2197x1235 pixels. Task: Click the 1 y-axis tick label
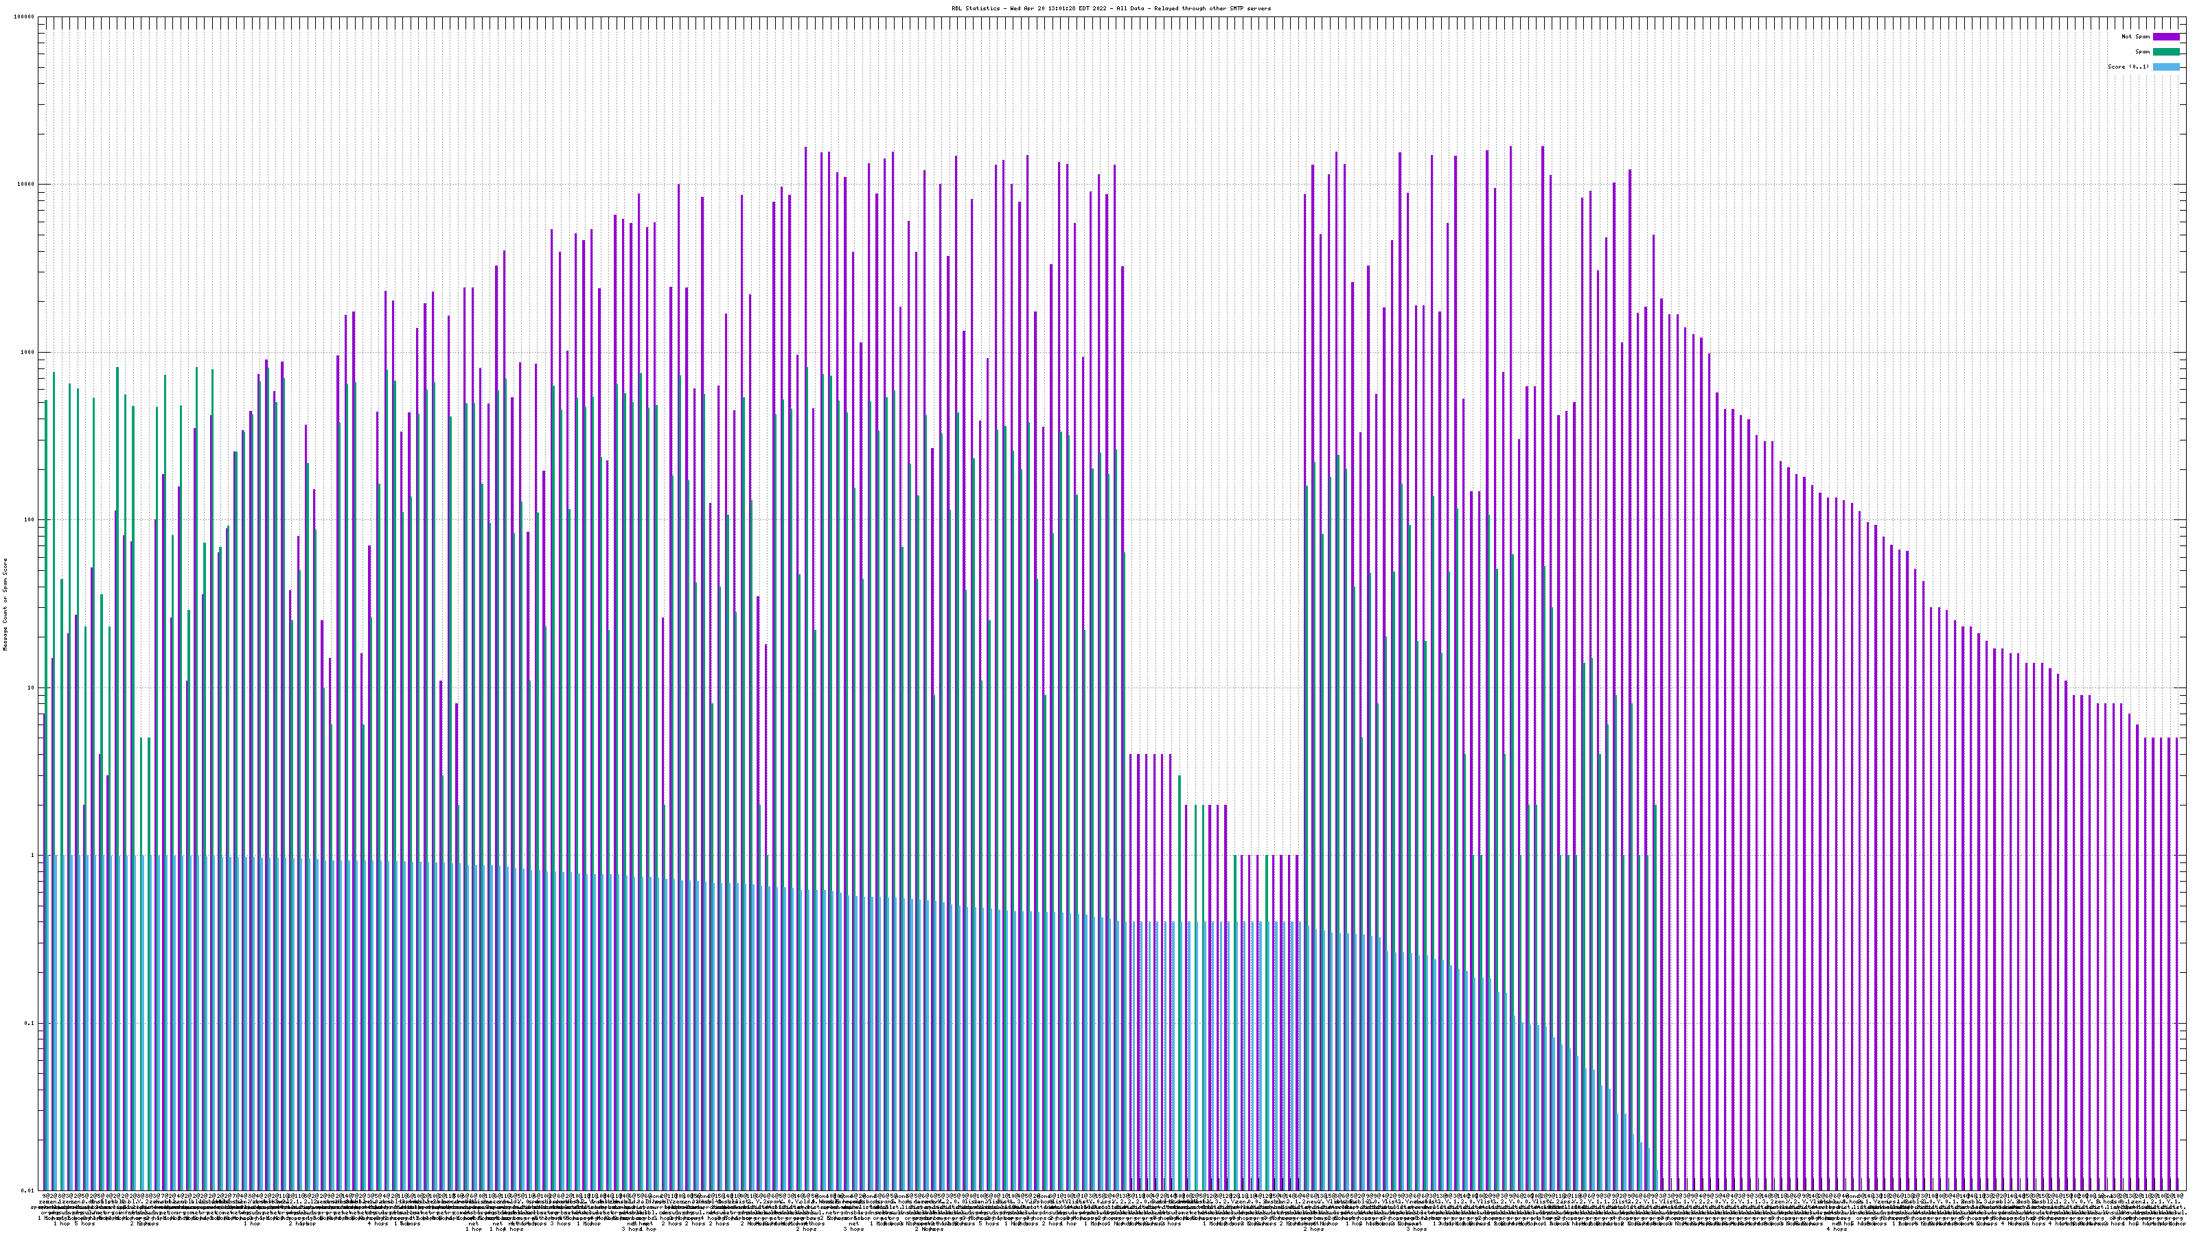33,856
